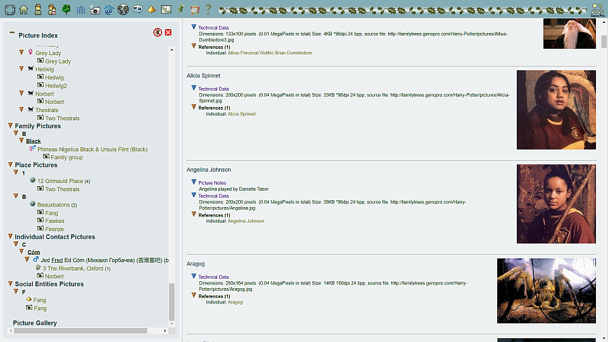Select Norbert picture under Jed Fred Ed Cóm

(54, 277)
